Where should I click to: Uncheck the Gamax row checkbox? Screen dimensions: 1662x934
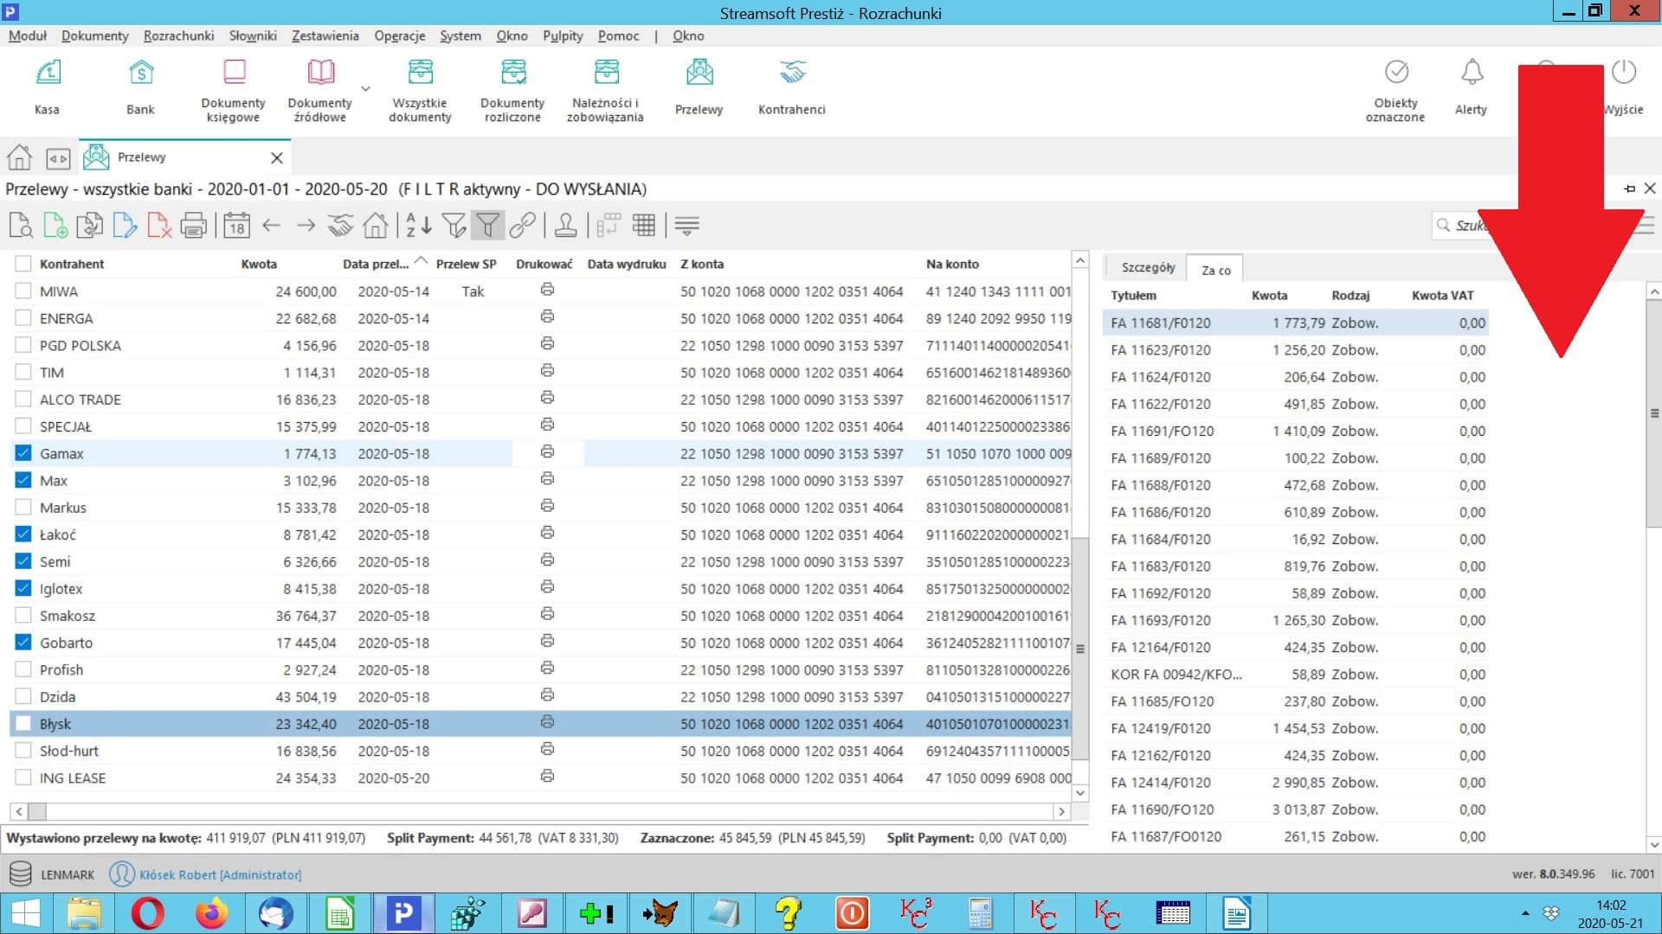click(x=23, y=453)
